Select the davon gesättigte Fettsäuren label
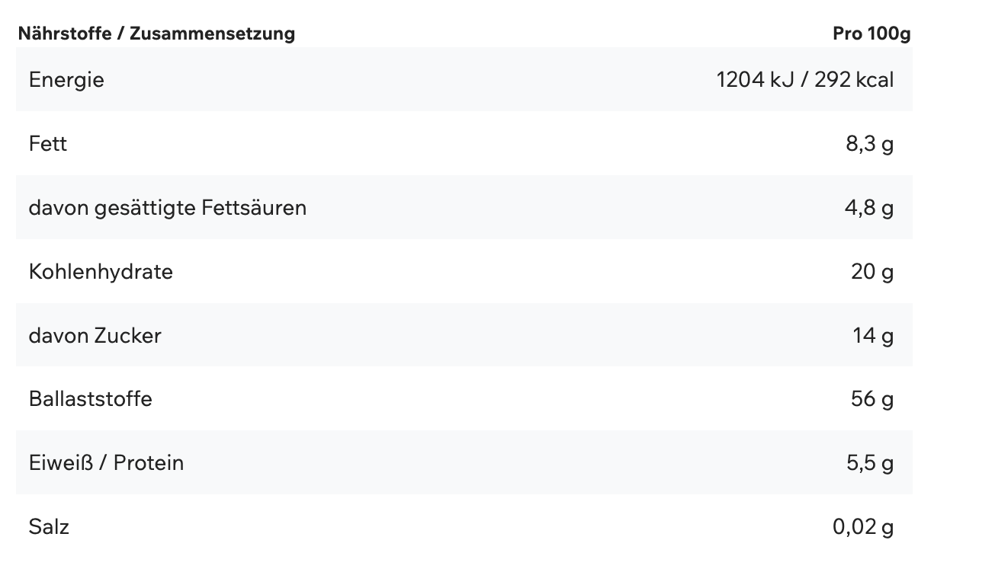The height and width of the screenshot is (588, 1008). pos(167,208)
